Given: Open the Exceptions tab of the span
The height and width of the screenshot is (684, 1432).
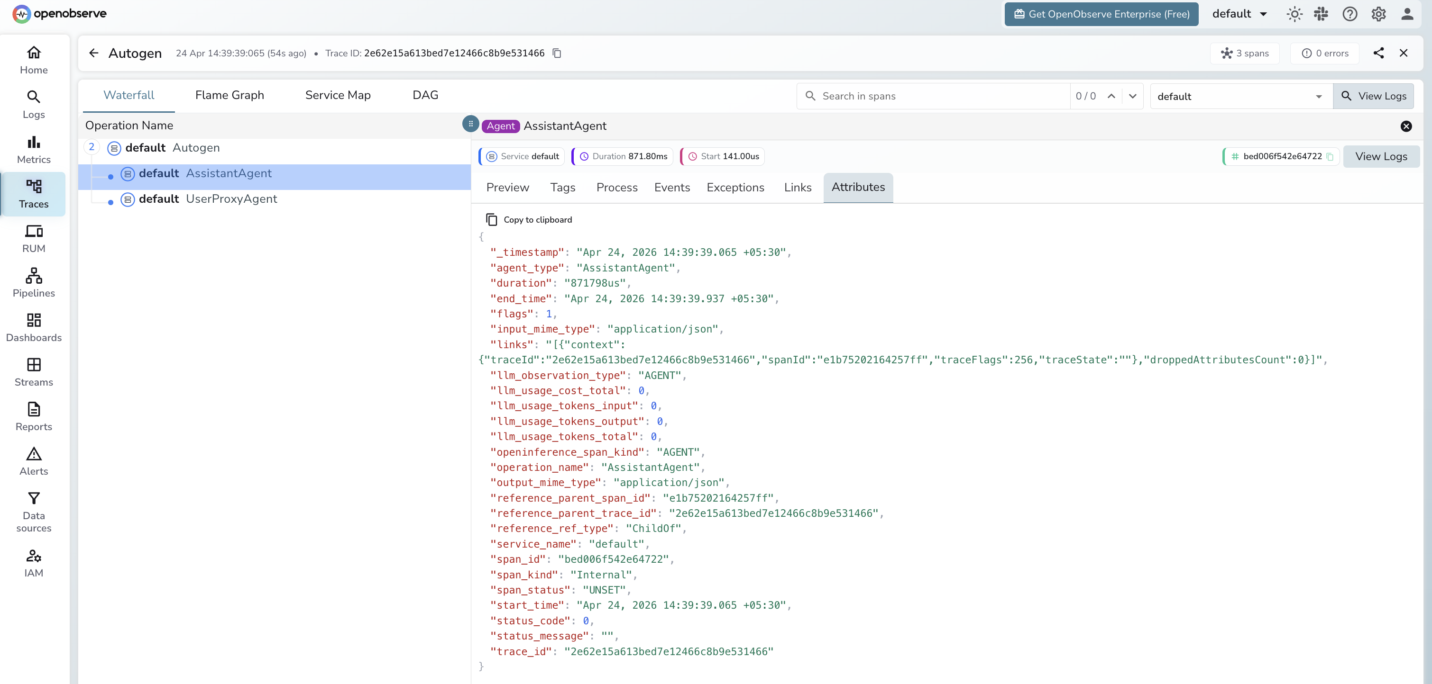Looking at the screenshot, I should pyautogui.click(x=735, y=188).
